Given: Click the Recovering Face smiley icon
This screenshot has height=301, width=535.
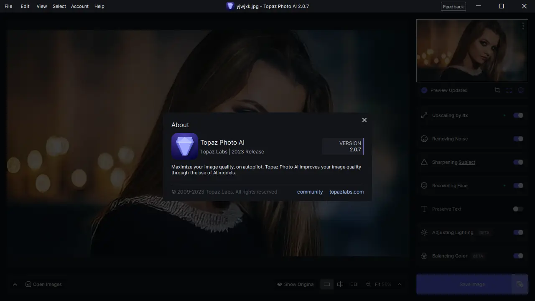Looking at the screenshot, I should pyautogui.click(x=424, y=186).
